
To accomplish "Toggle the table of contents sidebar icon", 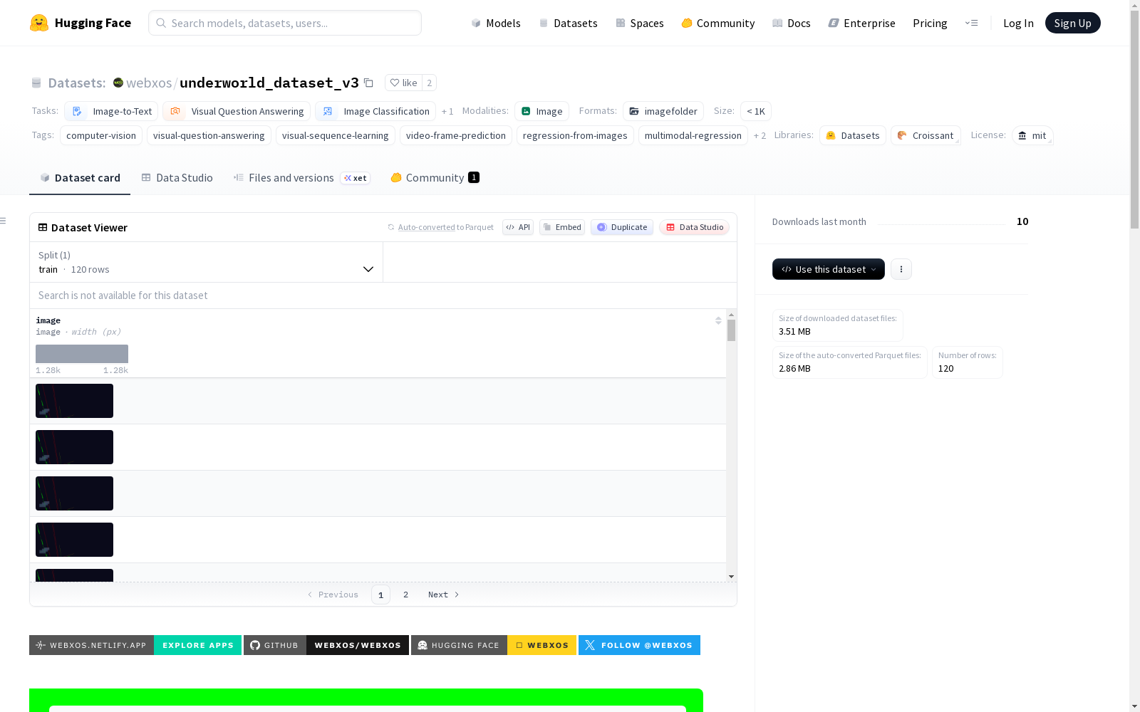I will [x=3, y=221].
